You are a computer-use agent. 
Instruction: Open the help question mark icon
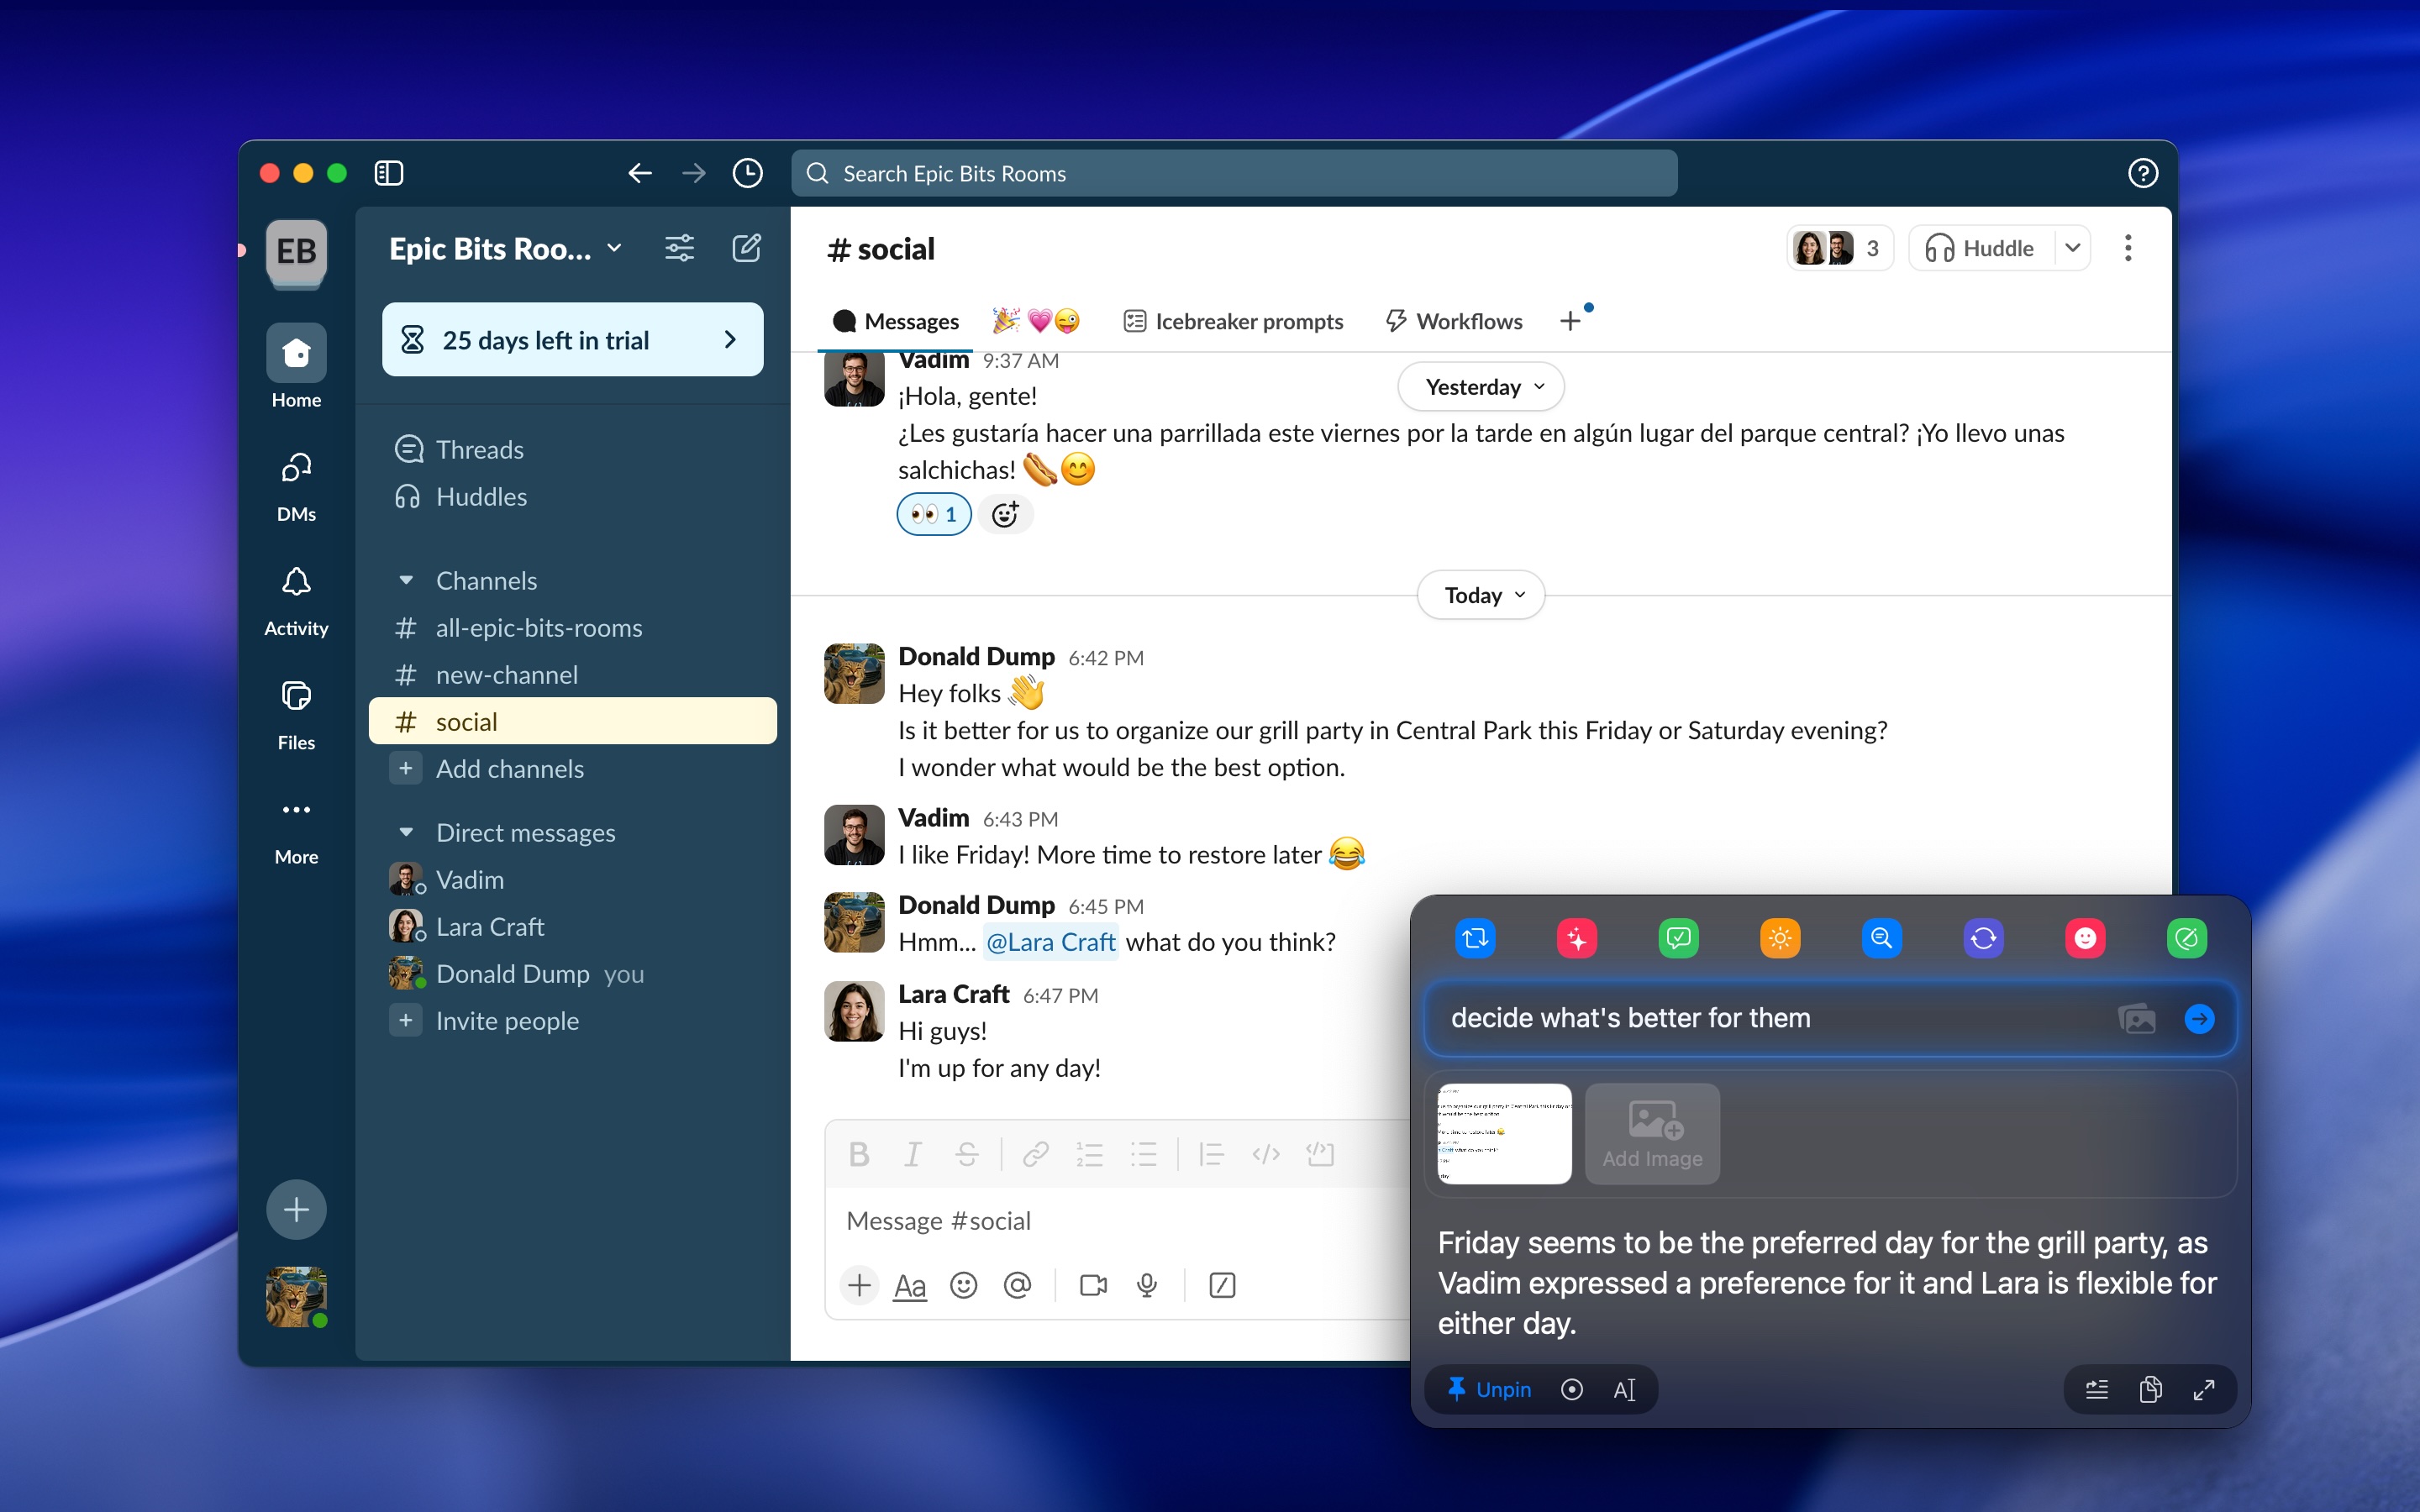(x=2142, y=173)
